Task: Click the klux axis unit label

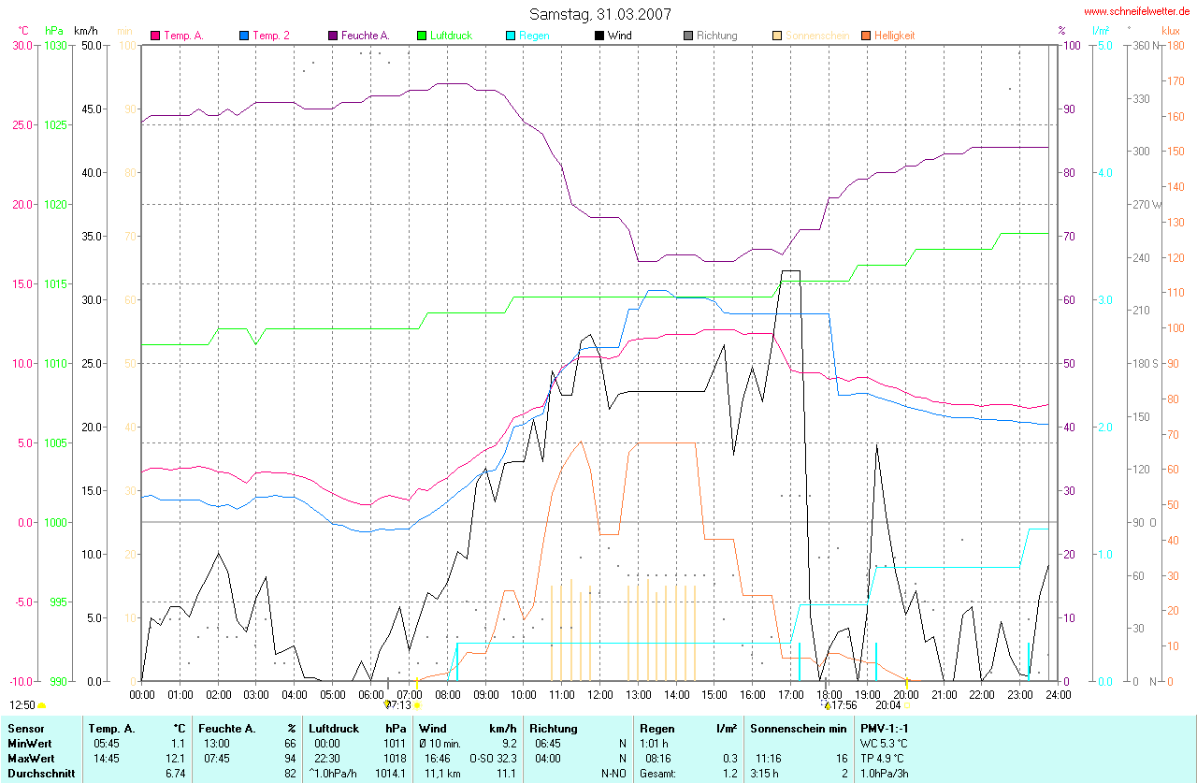Action: (x=1171, y=31)
